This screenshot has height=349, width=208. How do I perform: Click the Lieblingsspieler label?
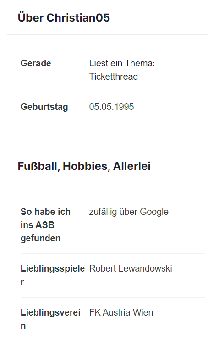click(53, 275)
